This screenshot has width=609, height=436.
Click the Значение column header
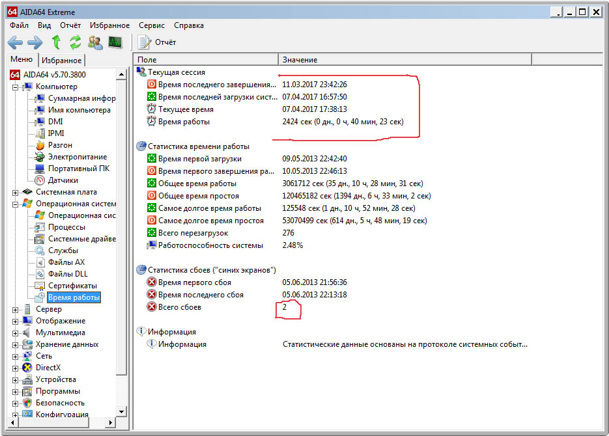405,60
